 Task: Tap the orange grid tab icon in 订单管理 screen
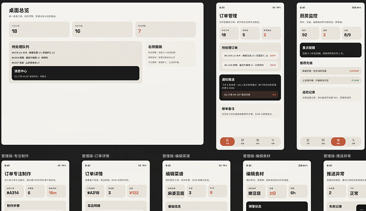click(227, 142)
